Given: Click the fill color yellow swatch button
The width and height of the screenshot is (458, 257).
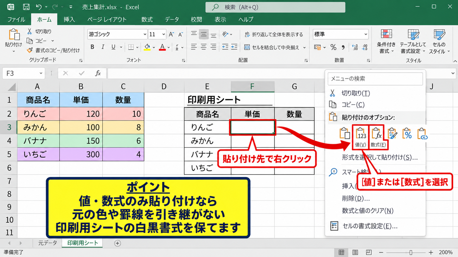Looking at the screenshot, I should click(147, 47).
